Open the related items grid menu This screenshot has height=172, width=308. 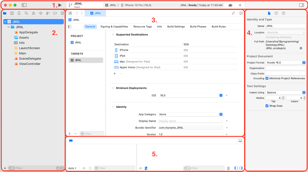pyautogui.click(x=70, y=13)
